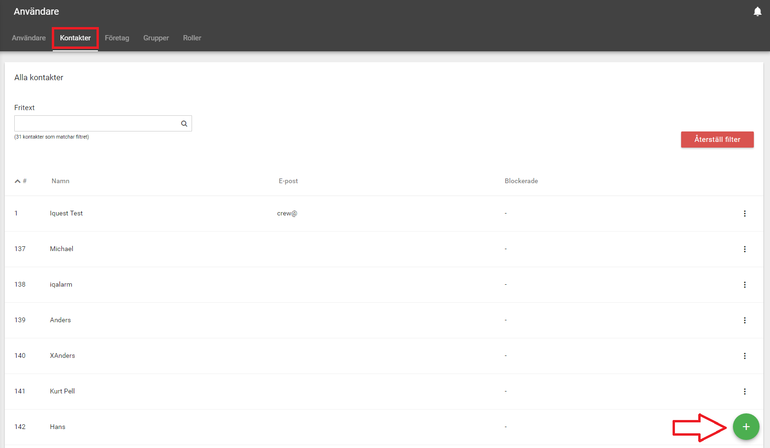
Task: Select contact name Iquest Test
Action: click(66, 213)
